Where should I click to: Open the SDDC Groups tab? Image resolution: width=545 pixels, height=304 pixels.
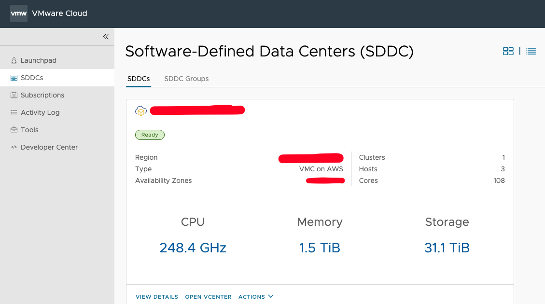pyautogui.click(x=186, y=79)
